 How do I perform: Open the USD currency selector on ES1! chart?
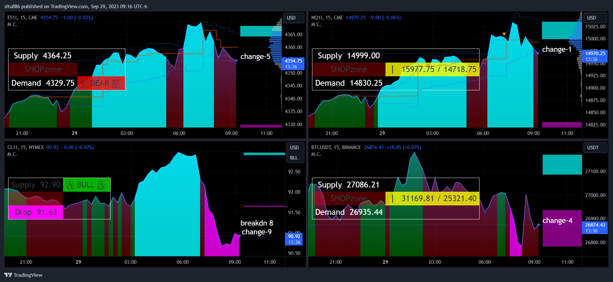(293, 18)
